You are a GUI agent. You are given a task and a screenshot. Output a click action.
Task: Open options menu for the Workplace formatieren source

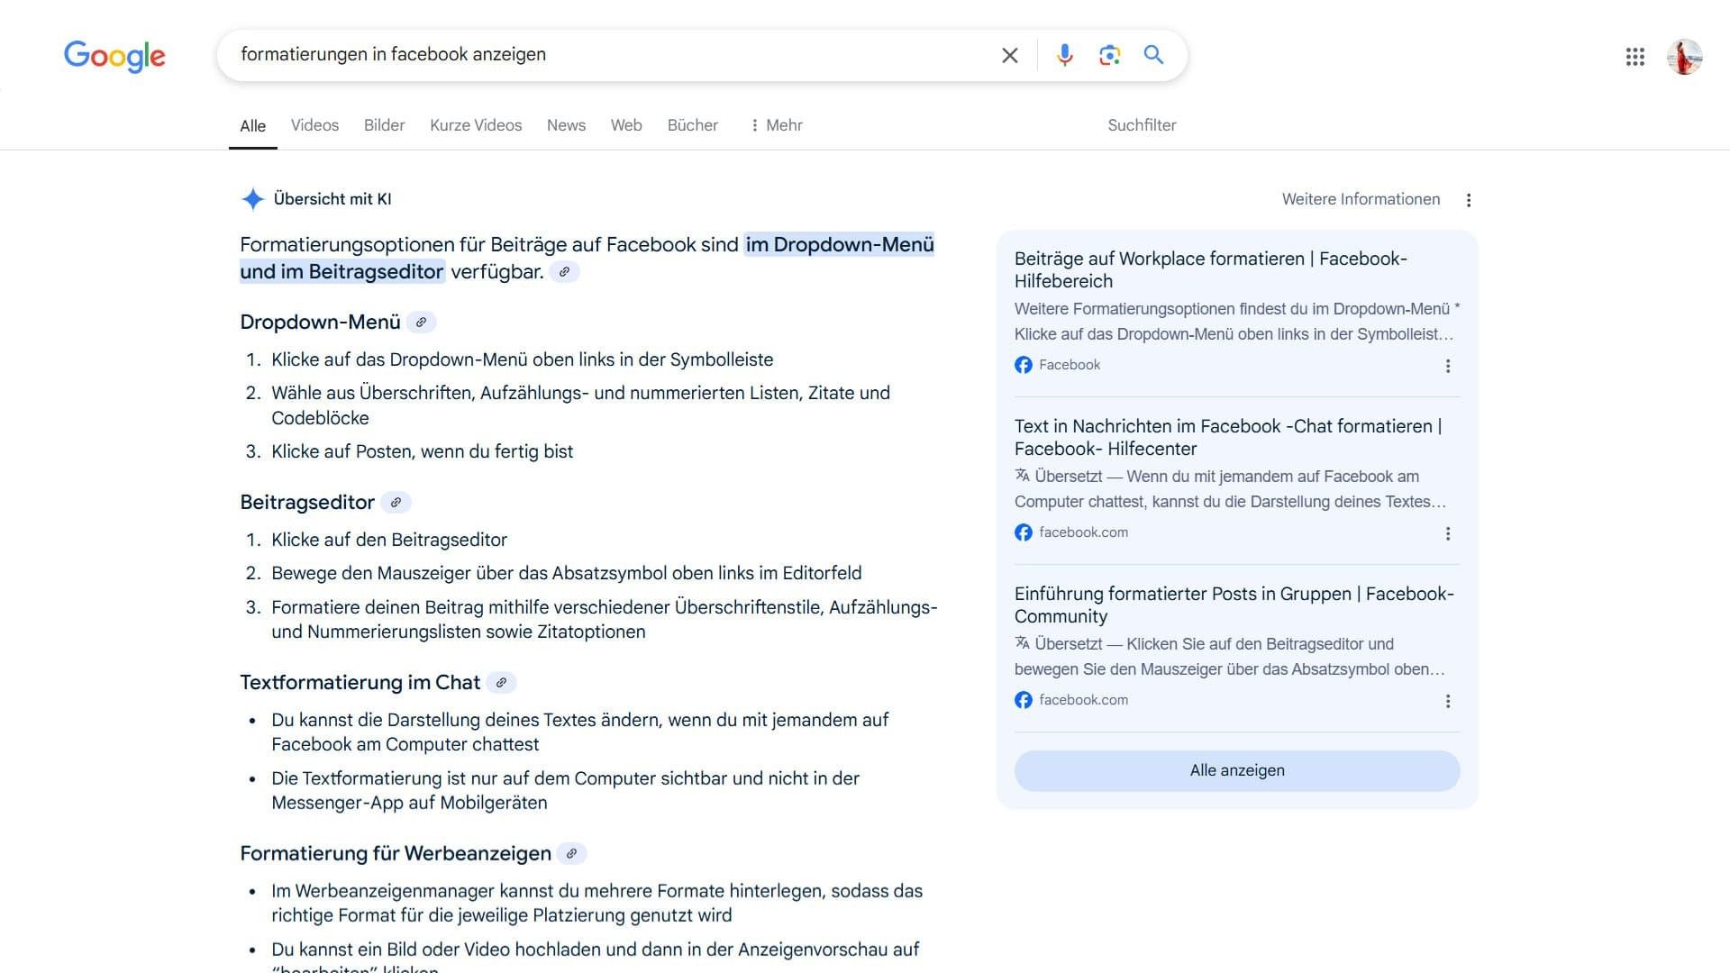[1448, 366]
